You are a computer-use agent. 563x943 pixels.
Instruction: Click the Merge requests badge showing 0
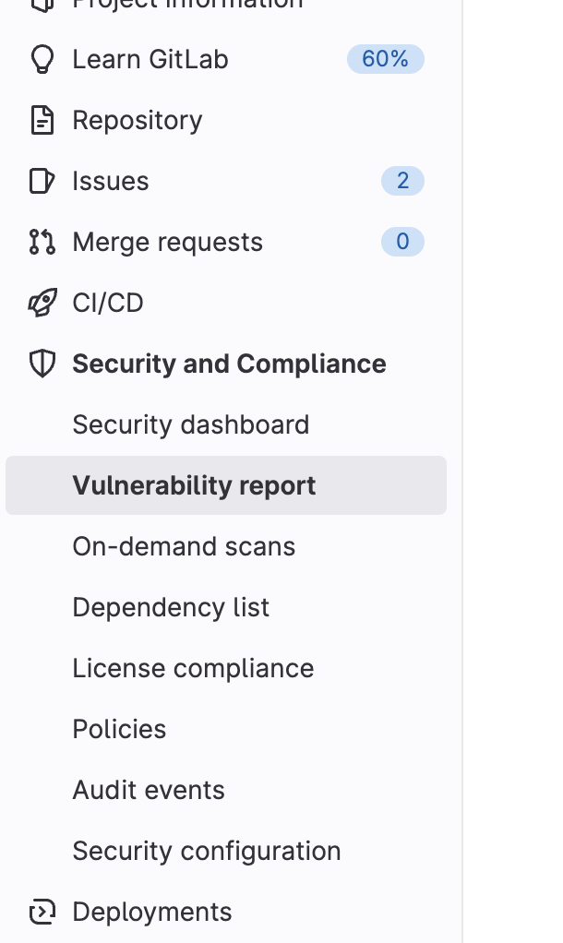pos(402,242)
